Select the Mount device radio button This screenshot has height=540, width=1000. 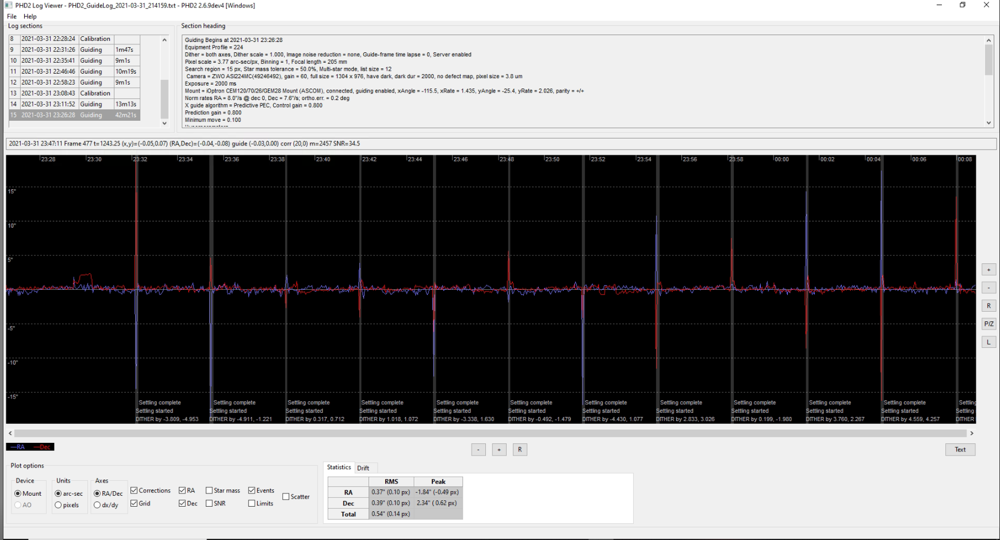pos(28,493)
